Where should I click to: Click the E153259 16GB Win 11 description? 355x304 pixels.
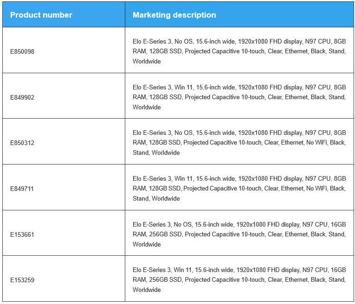(x=239, y=280)
